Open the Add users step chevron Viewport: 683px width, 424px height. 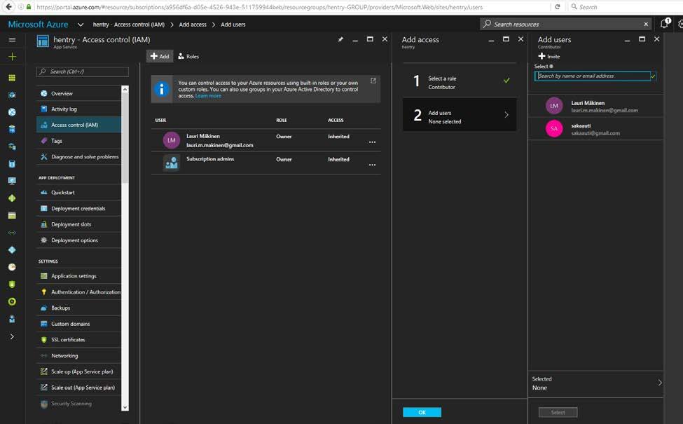(x=506, y=115)
